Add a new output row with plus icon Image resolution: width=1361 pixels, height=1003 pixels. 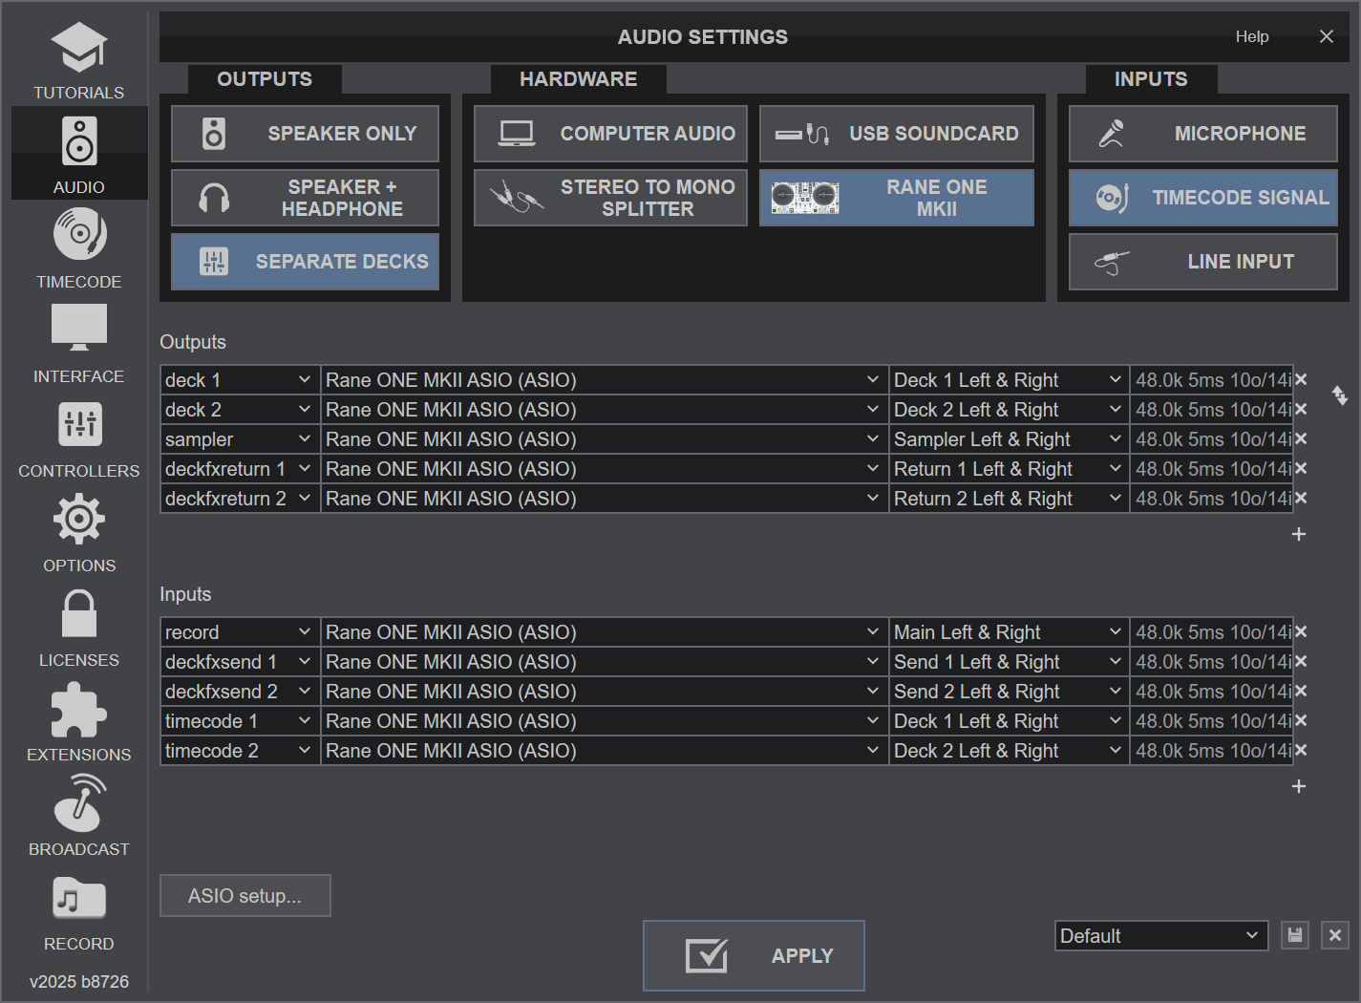(x=1298, y=534)
